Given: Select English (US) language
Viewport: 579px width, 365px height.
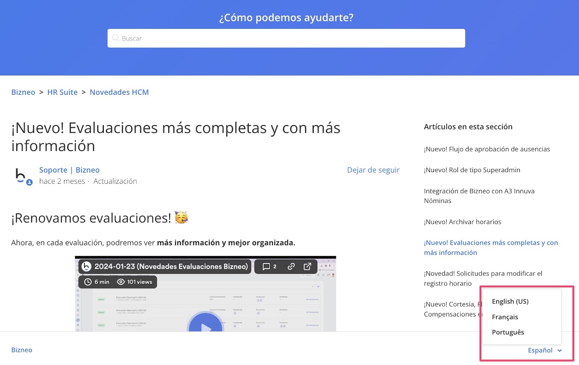Looking at the screenshot, I should click(x=510, y=301).
